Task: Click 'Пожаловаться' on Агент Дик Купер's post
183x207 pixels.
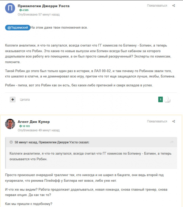Action: pyautogui.click(x=157, y=121)
